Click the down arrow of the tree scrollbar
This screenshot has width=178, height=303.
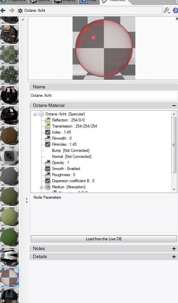pyautogui.click(x=174, y=190)
